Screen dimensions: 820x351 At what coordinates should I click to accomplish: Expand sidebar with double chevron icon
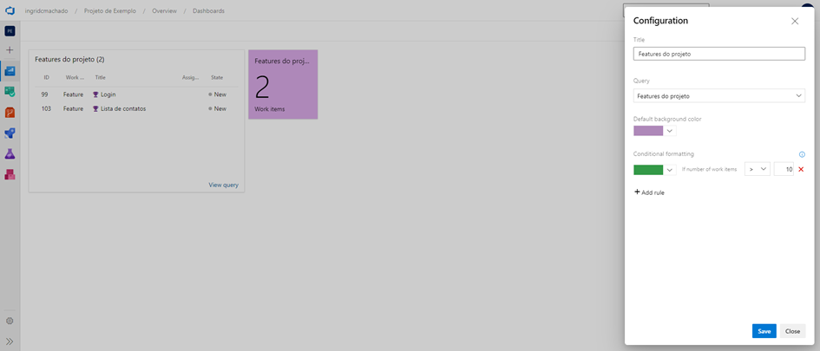pos(10,341)
